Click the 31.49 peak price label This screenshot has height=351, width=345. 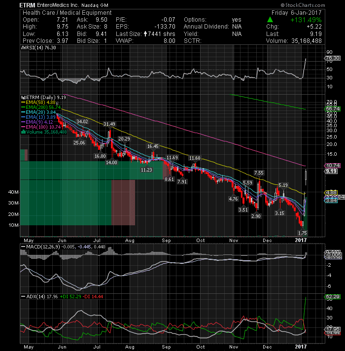[x=109, y=124]
